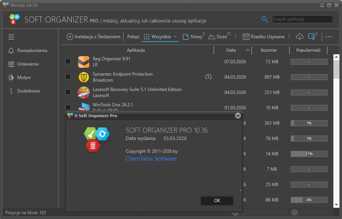This screenshot has height=219, width=342.
Task: Open the toolbar three-dots overflow menu
Action: click(x=329, y=37)
